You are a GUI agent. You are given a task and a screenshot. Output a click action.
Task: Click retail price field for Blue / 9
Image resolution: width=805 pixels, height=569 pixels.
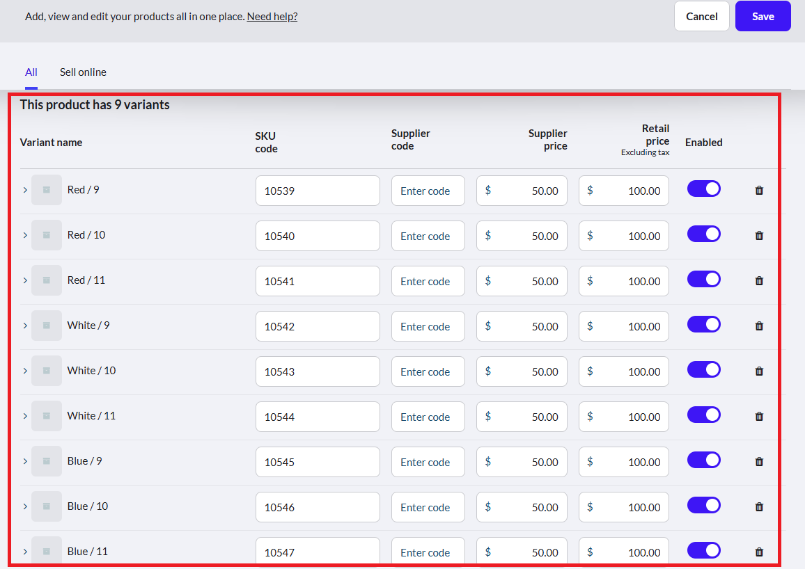point(624,462)
